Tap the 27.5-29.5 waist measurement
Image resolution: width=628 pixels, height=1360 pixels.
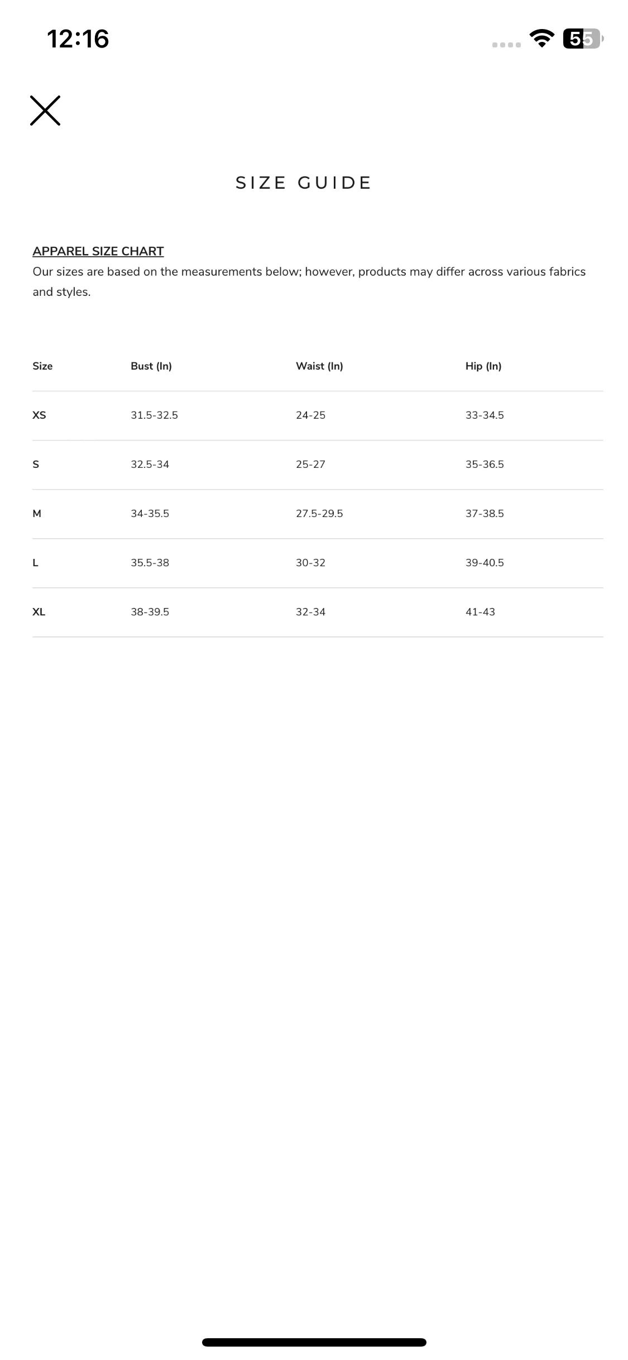(x=319, y=514)
